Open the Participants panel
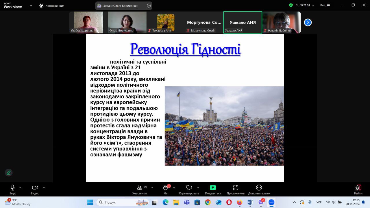Screen dimensions: 370x208 click(140, 188)
